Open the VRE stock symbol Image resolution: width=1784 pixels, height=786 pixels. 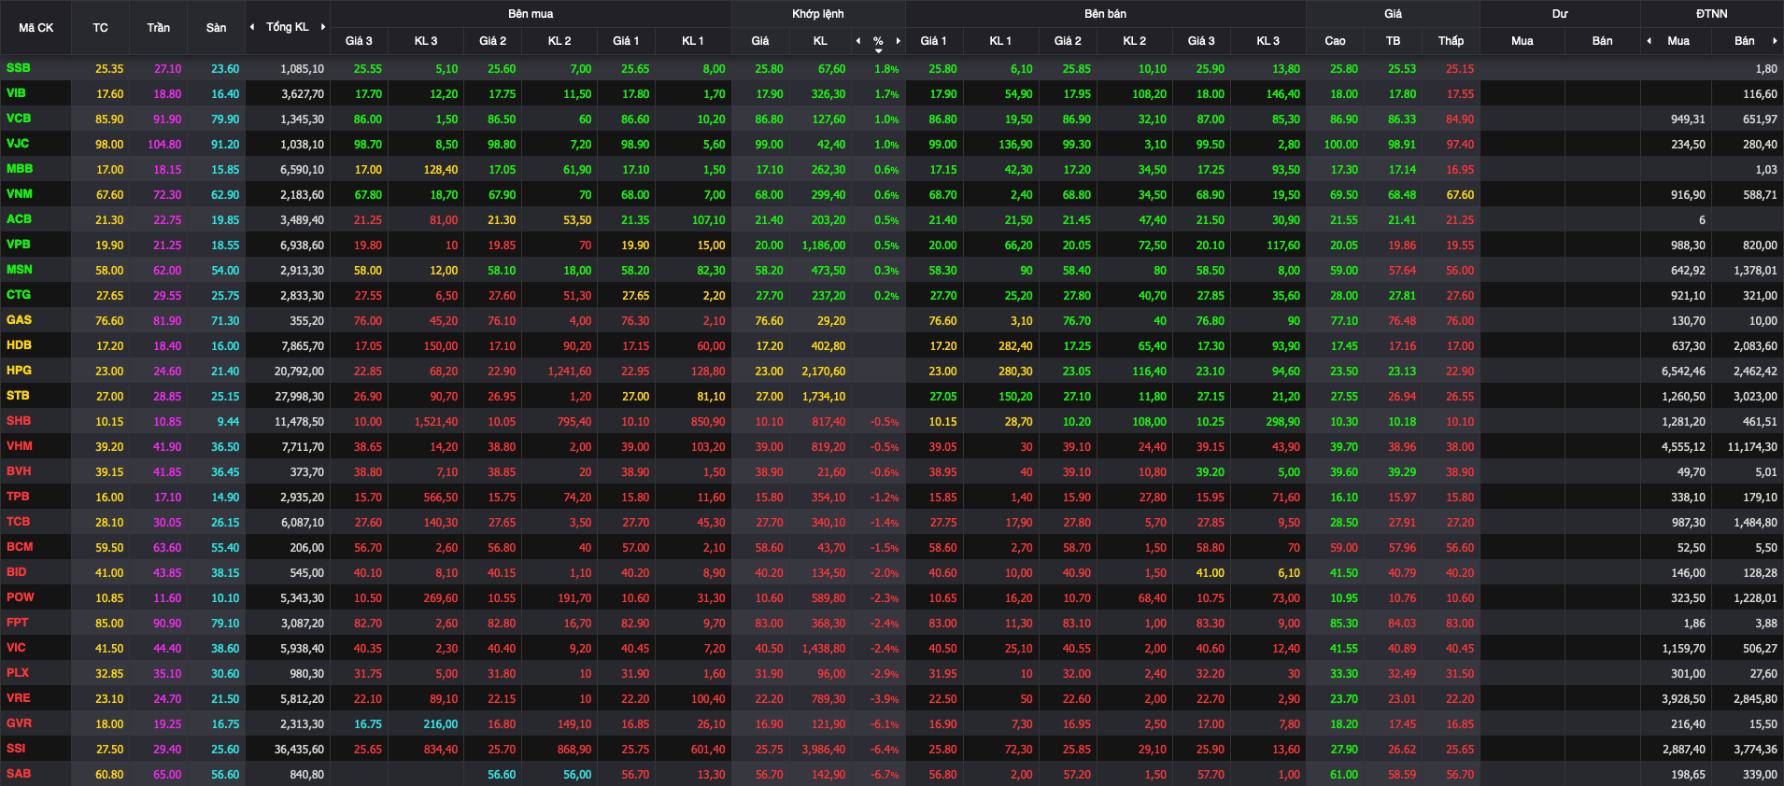19,698
